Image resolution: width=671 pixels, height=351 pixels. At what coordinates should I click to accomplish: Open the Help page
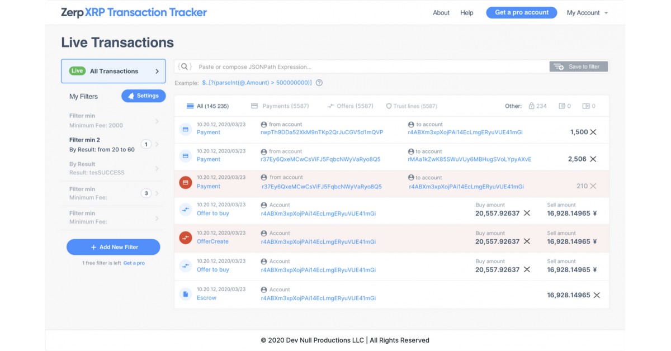pos(467,12)
